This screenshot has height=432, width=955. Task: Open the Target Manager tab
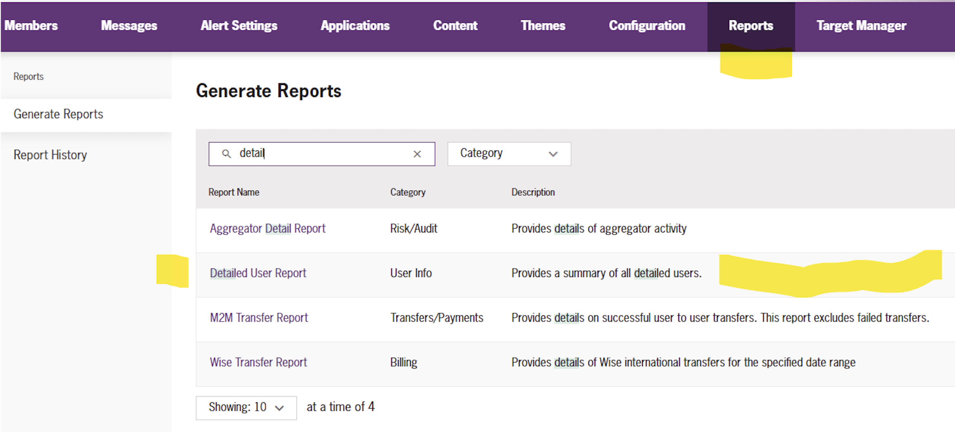(861, 26)
